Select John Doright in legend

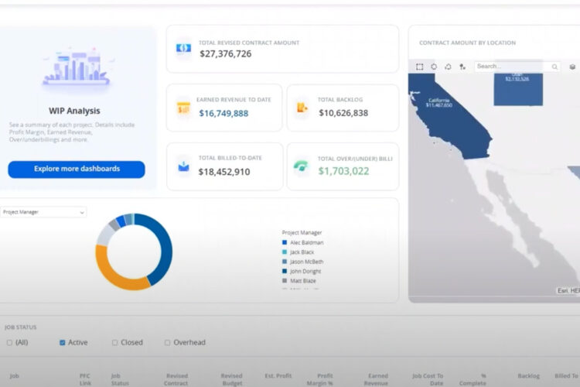pyautogui.click(x=305, y=272)
